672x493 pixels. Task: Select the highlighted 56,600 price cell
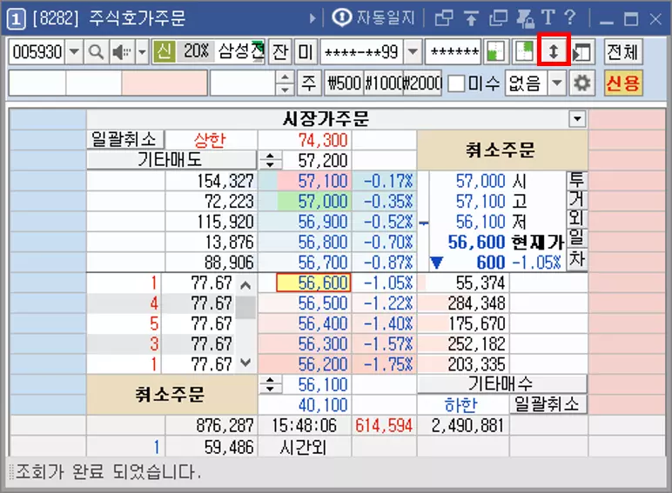tap(313, 283)
